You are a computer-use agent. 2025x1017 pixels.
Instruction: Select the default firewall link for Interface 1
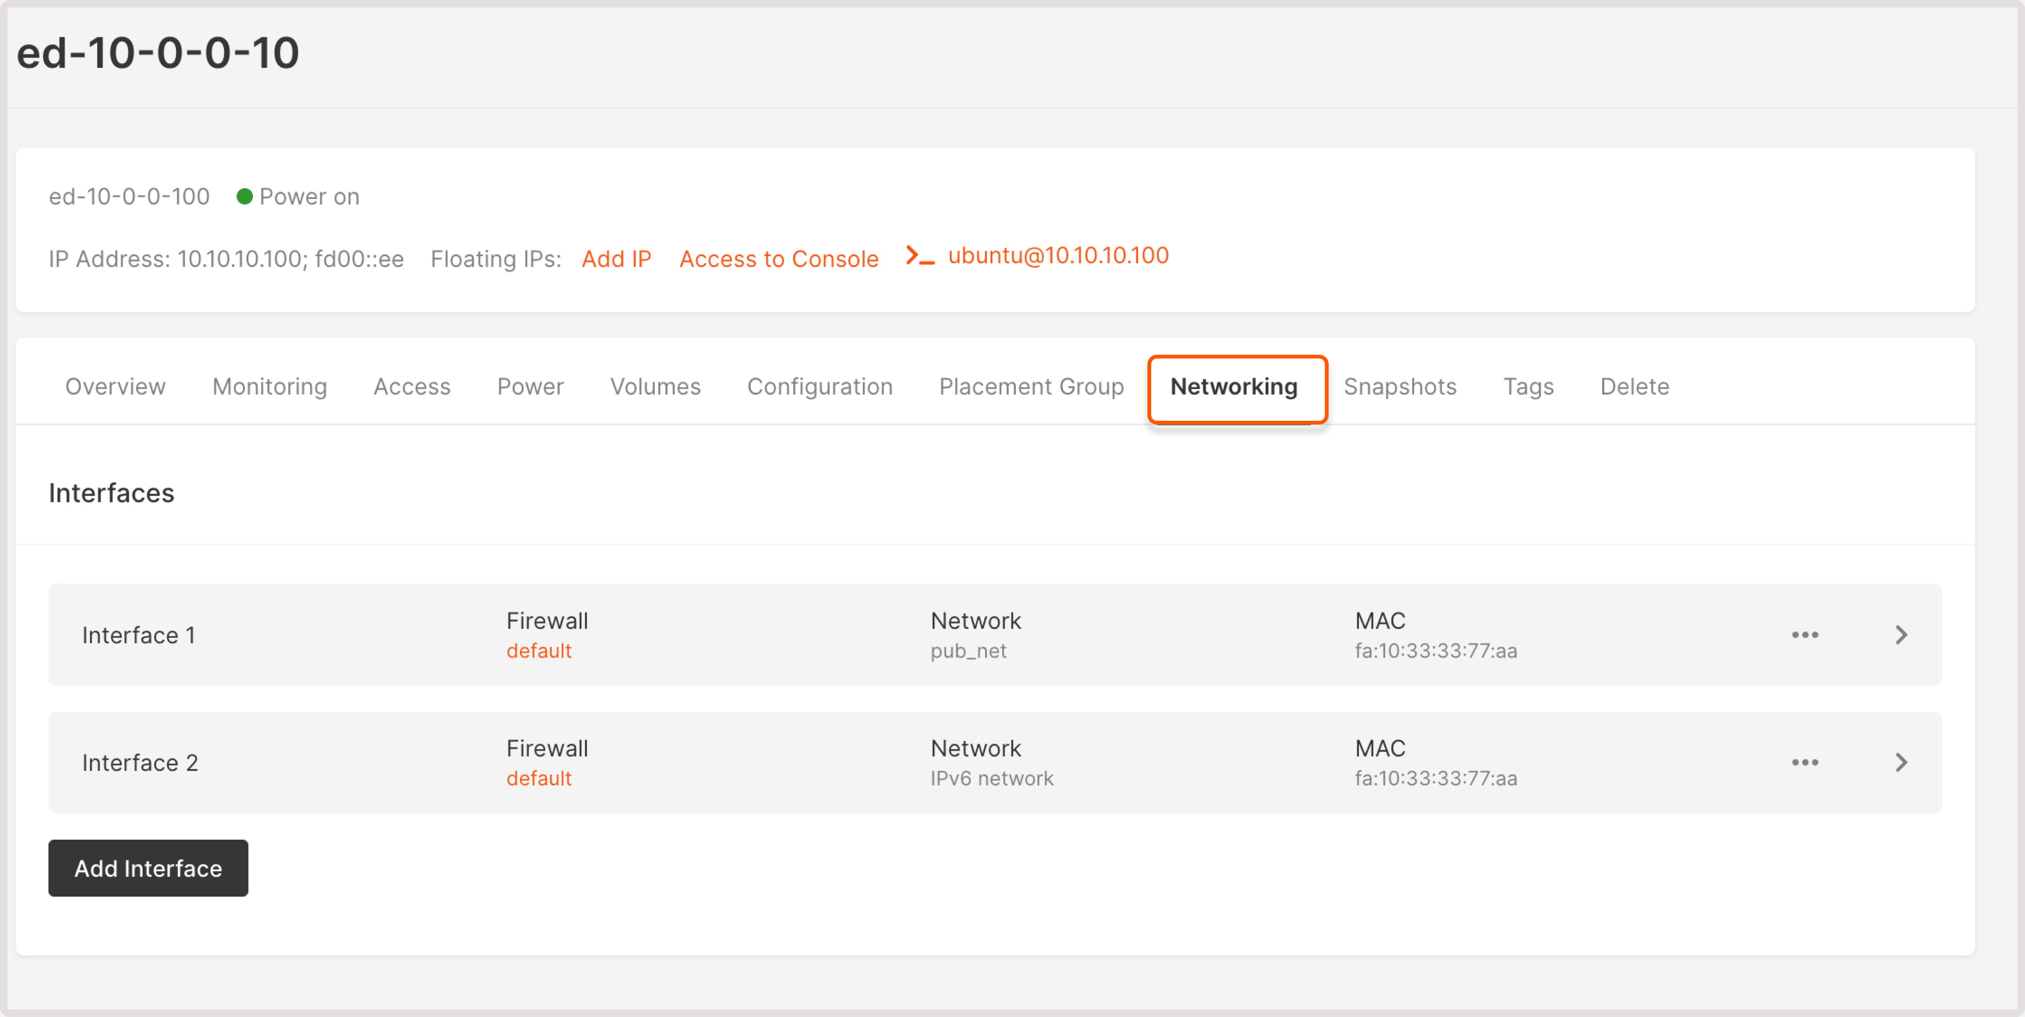539,650
